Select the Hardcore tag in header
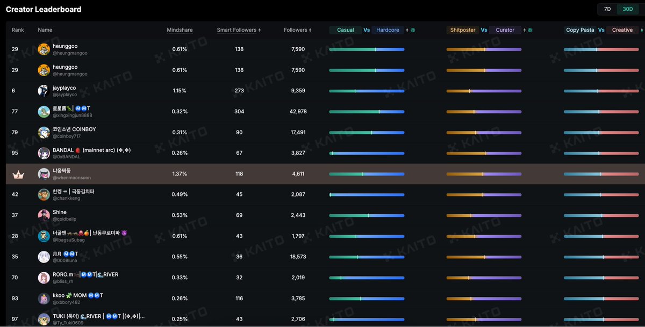This screenshot has height=327, width=645. 388,30
